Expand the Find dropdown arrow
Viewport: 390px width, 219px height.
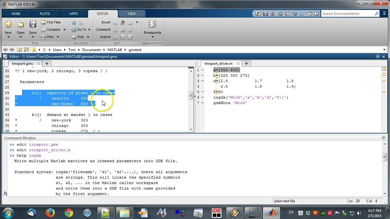coord(88,37)
